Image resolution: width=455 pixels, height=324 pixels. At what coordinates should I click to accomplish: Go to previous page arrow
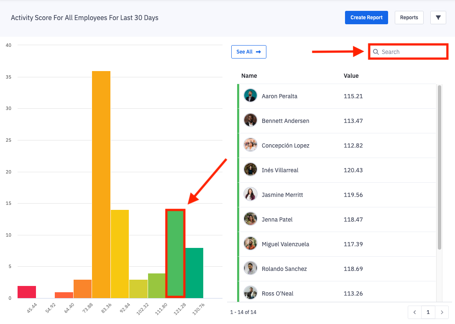pos(414,312)
